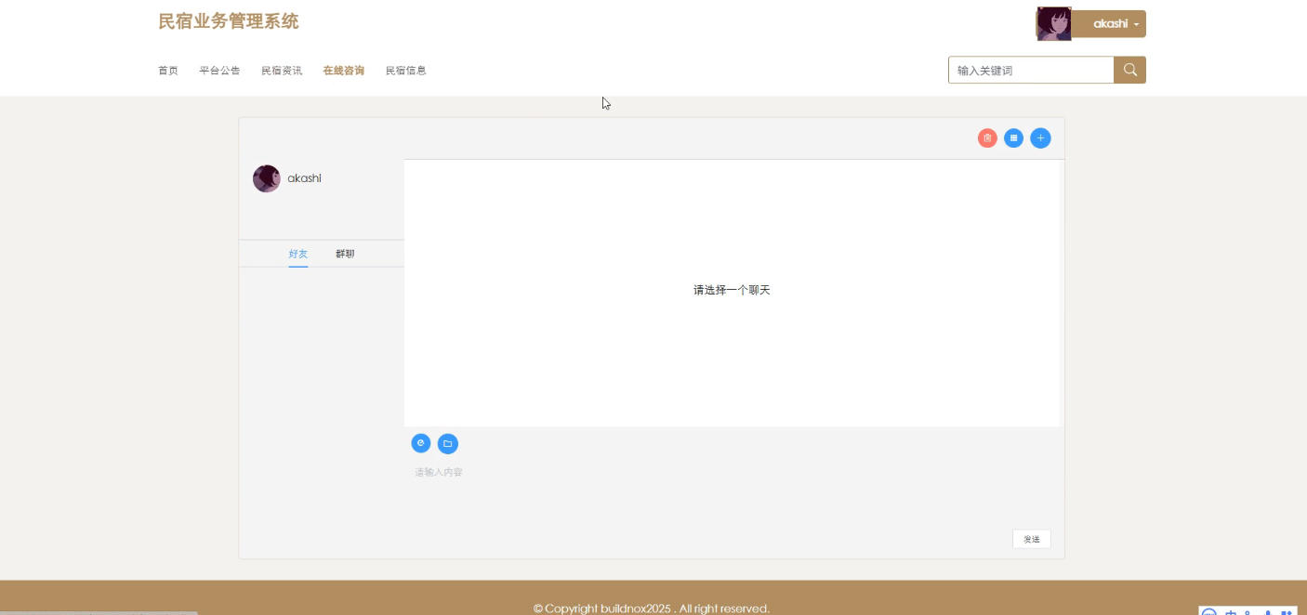1307x615 pixels.
Task: Go to 首页 in navigation bar
Action: (x=168, y=71)
